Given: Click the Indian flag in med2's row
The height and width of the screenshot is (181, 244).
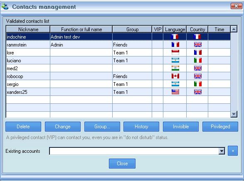Looking at the screenshot, I should 175,68.
